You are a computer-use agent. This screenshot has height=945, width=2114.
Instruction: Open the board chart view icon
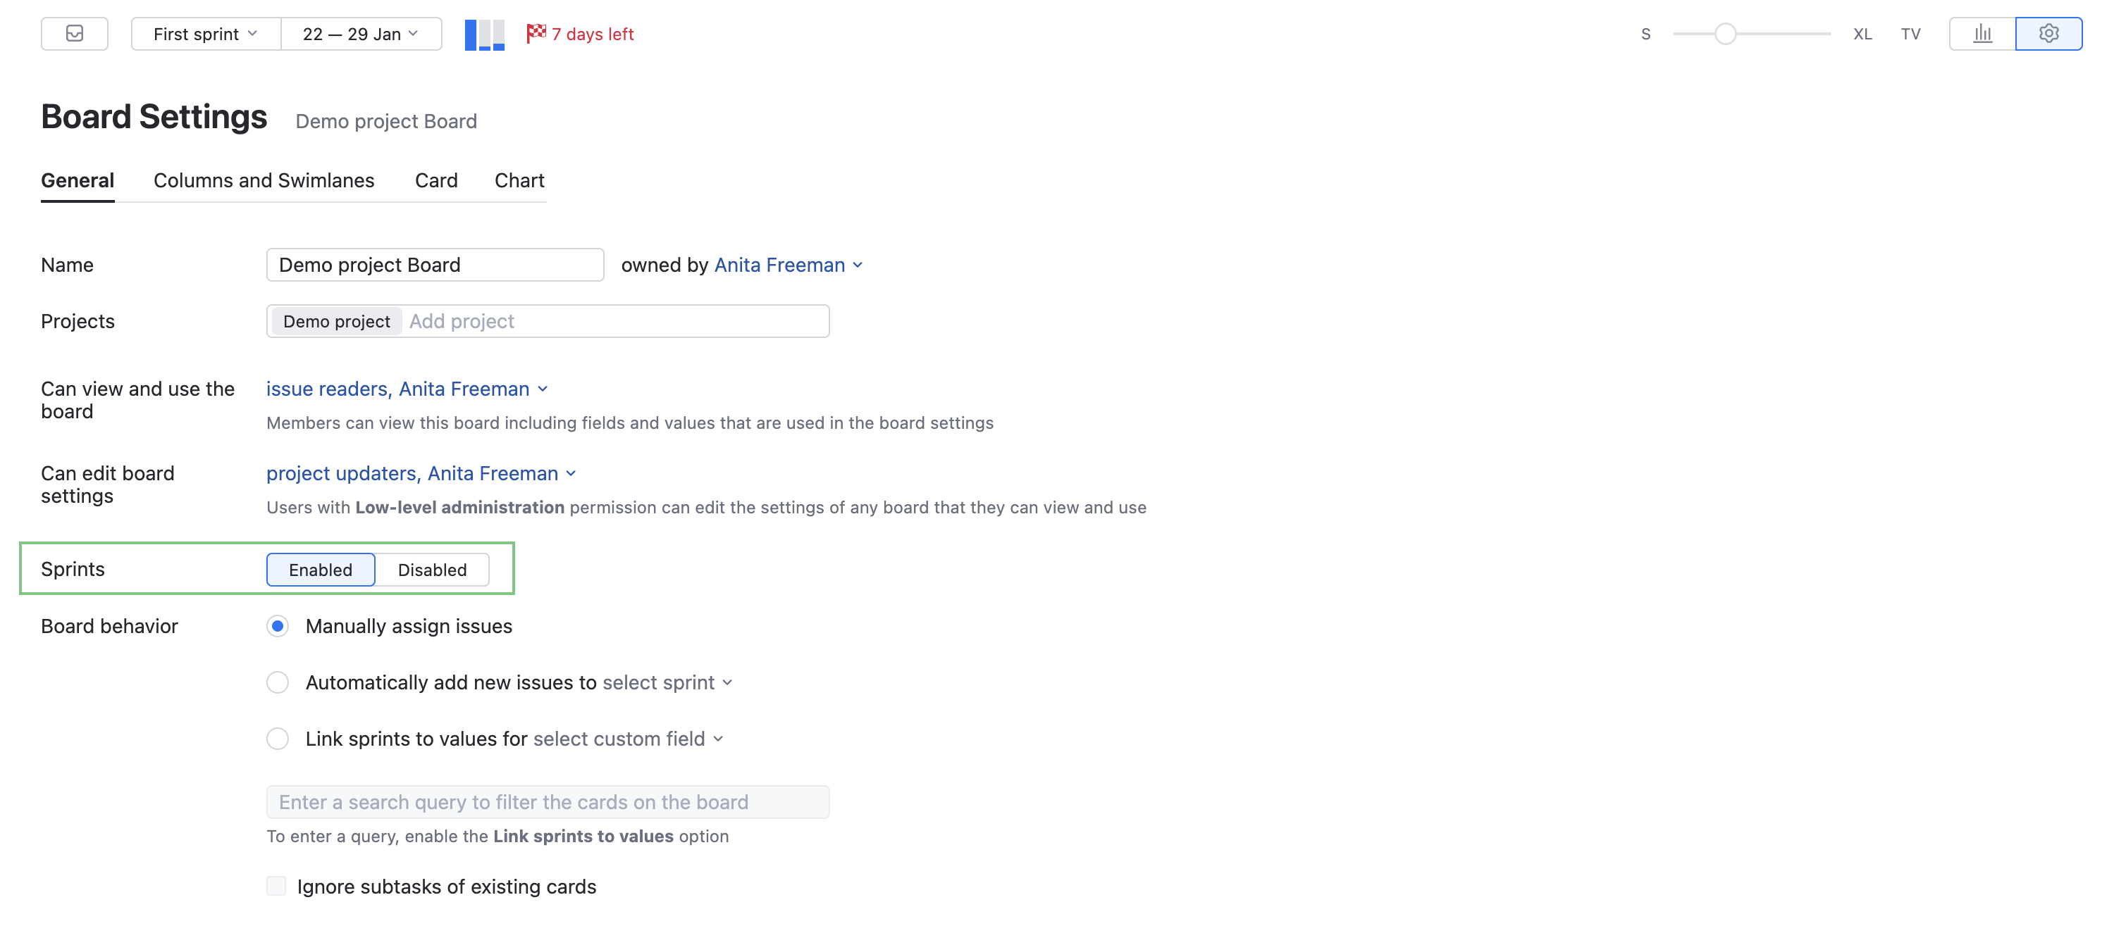[x=1982, y=34]
